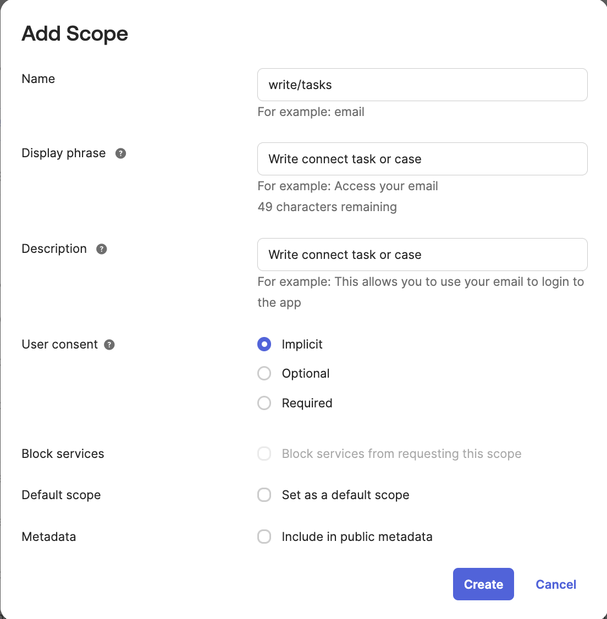Choose the Required user consent option
The image size is (607, 619).
coord(264,403)
